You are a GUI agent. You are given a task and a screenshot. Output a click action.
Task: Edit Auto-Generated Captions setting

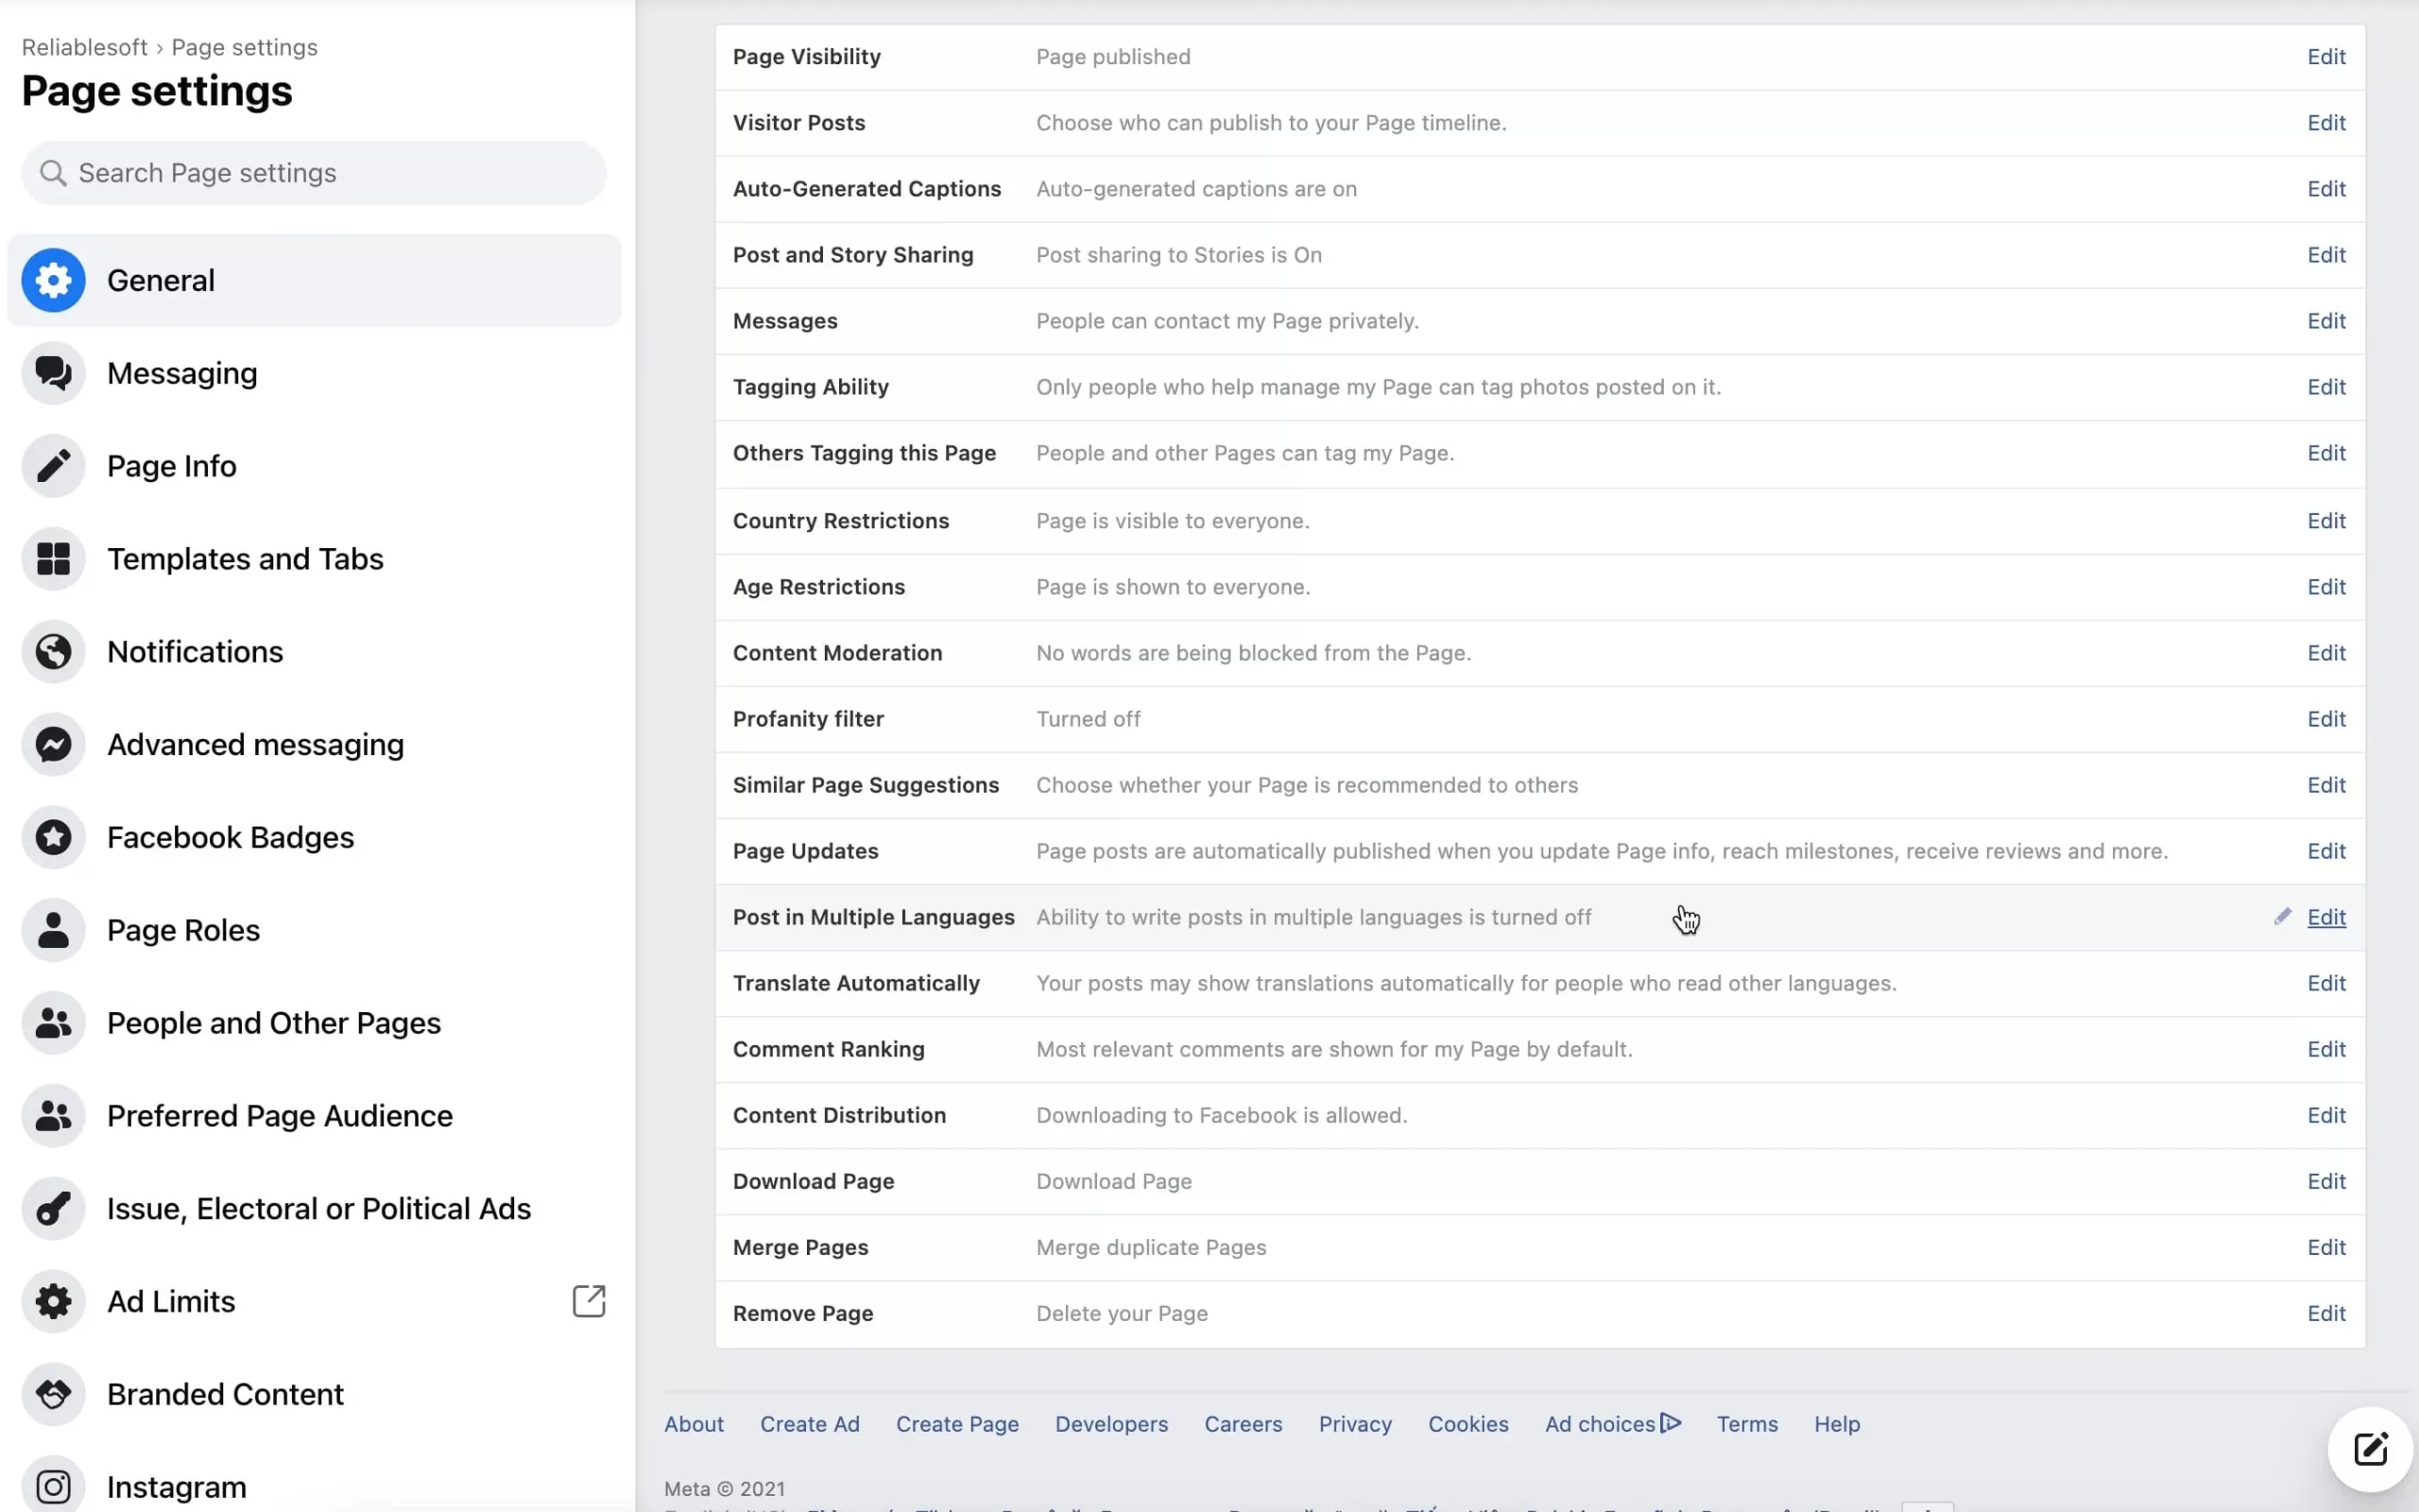pyautogui.click(x=2326, y=189)
